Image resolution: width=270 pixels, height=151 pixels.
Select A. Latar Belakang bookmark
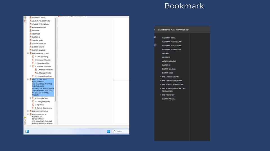click(x=41, y=56)
